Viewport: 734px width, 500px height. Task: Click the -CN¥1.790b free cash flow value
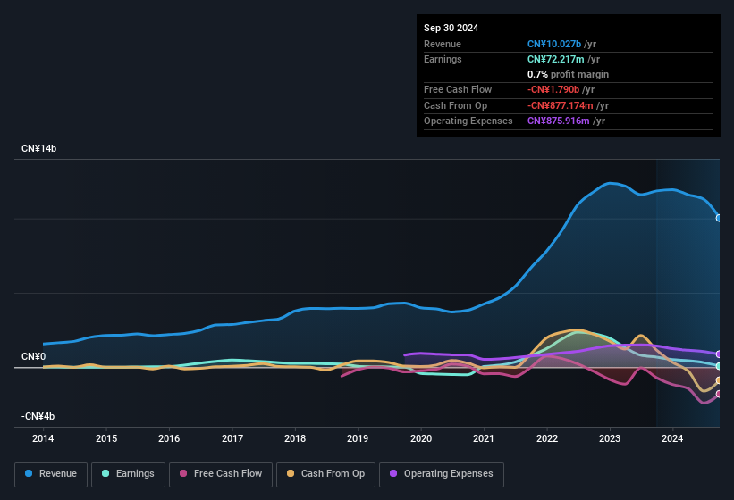pyautogui.click(x=553, y=89)
